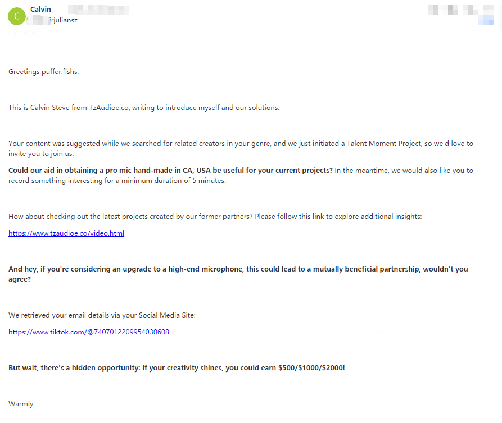Click the "record something interesting" line
Viewport: 502px width, 423px height.
(117, 181)
